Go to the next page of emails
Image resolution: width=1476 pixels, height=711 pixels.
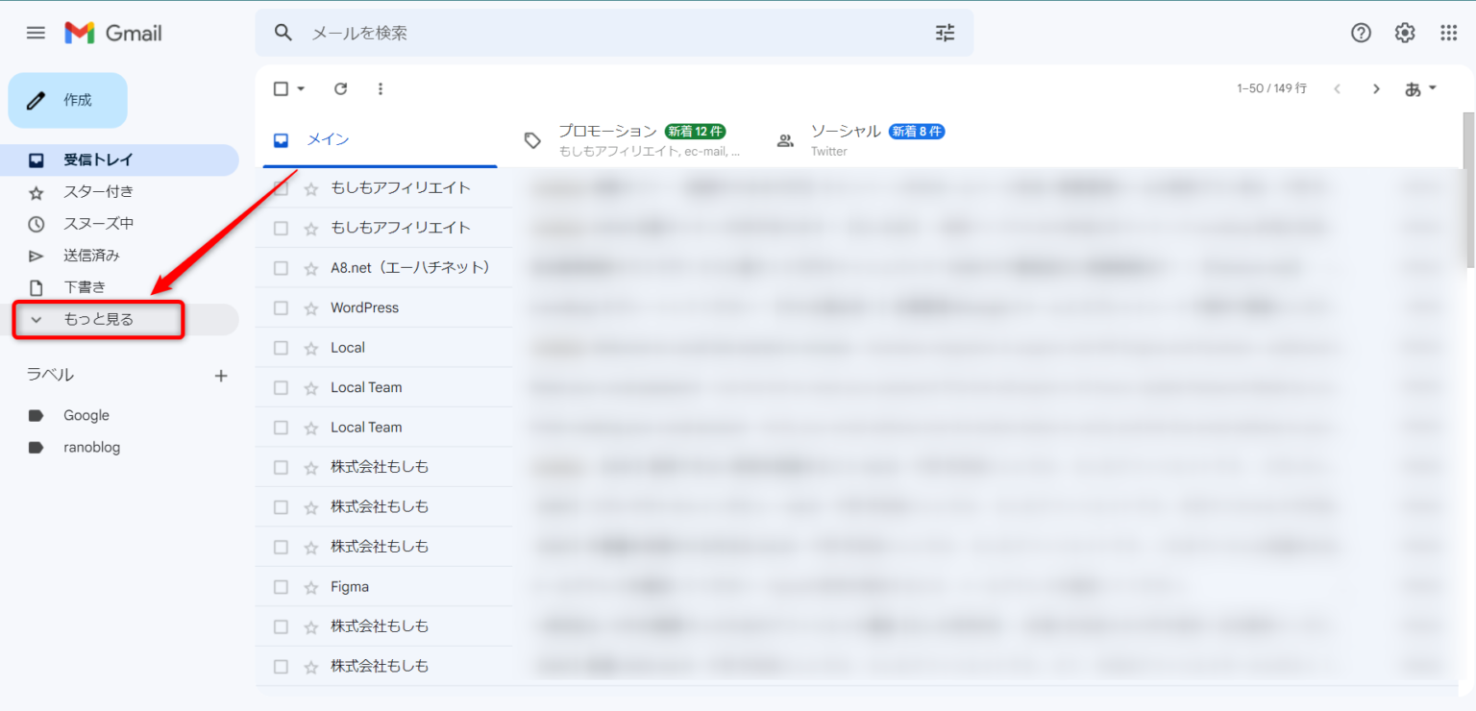coord(1376,88)
